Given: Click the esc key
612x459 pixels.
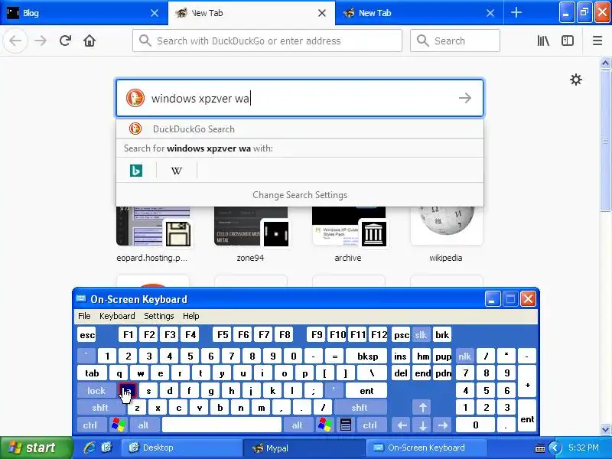Looking at the screenshot, I should [x=87, y=335].
